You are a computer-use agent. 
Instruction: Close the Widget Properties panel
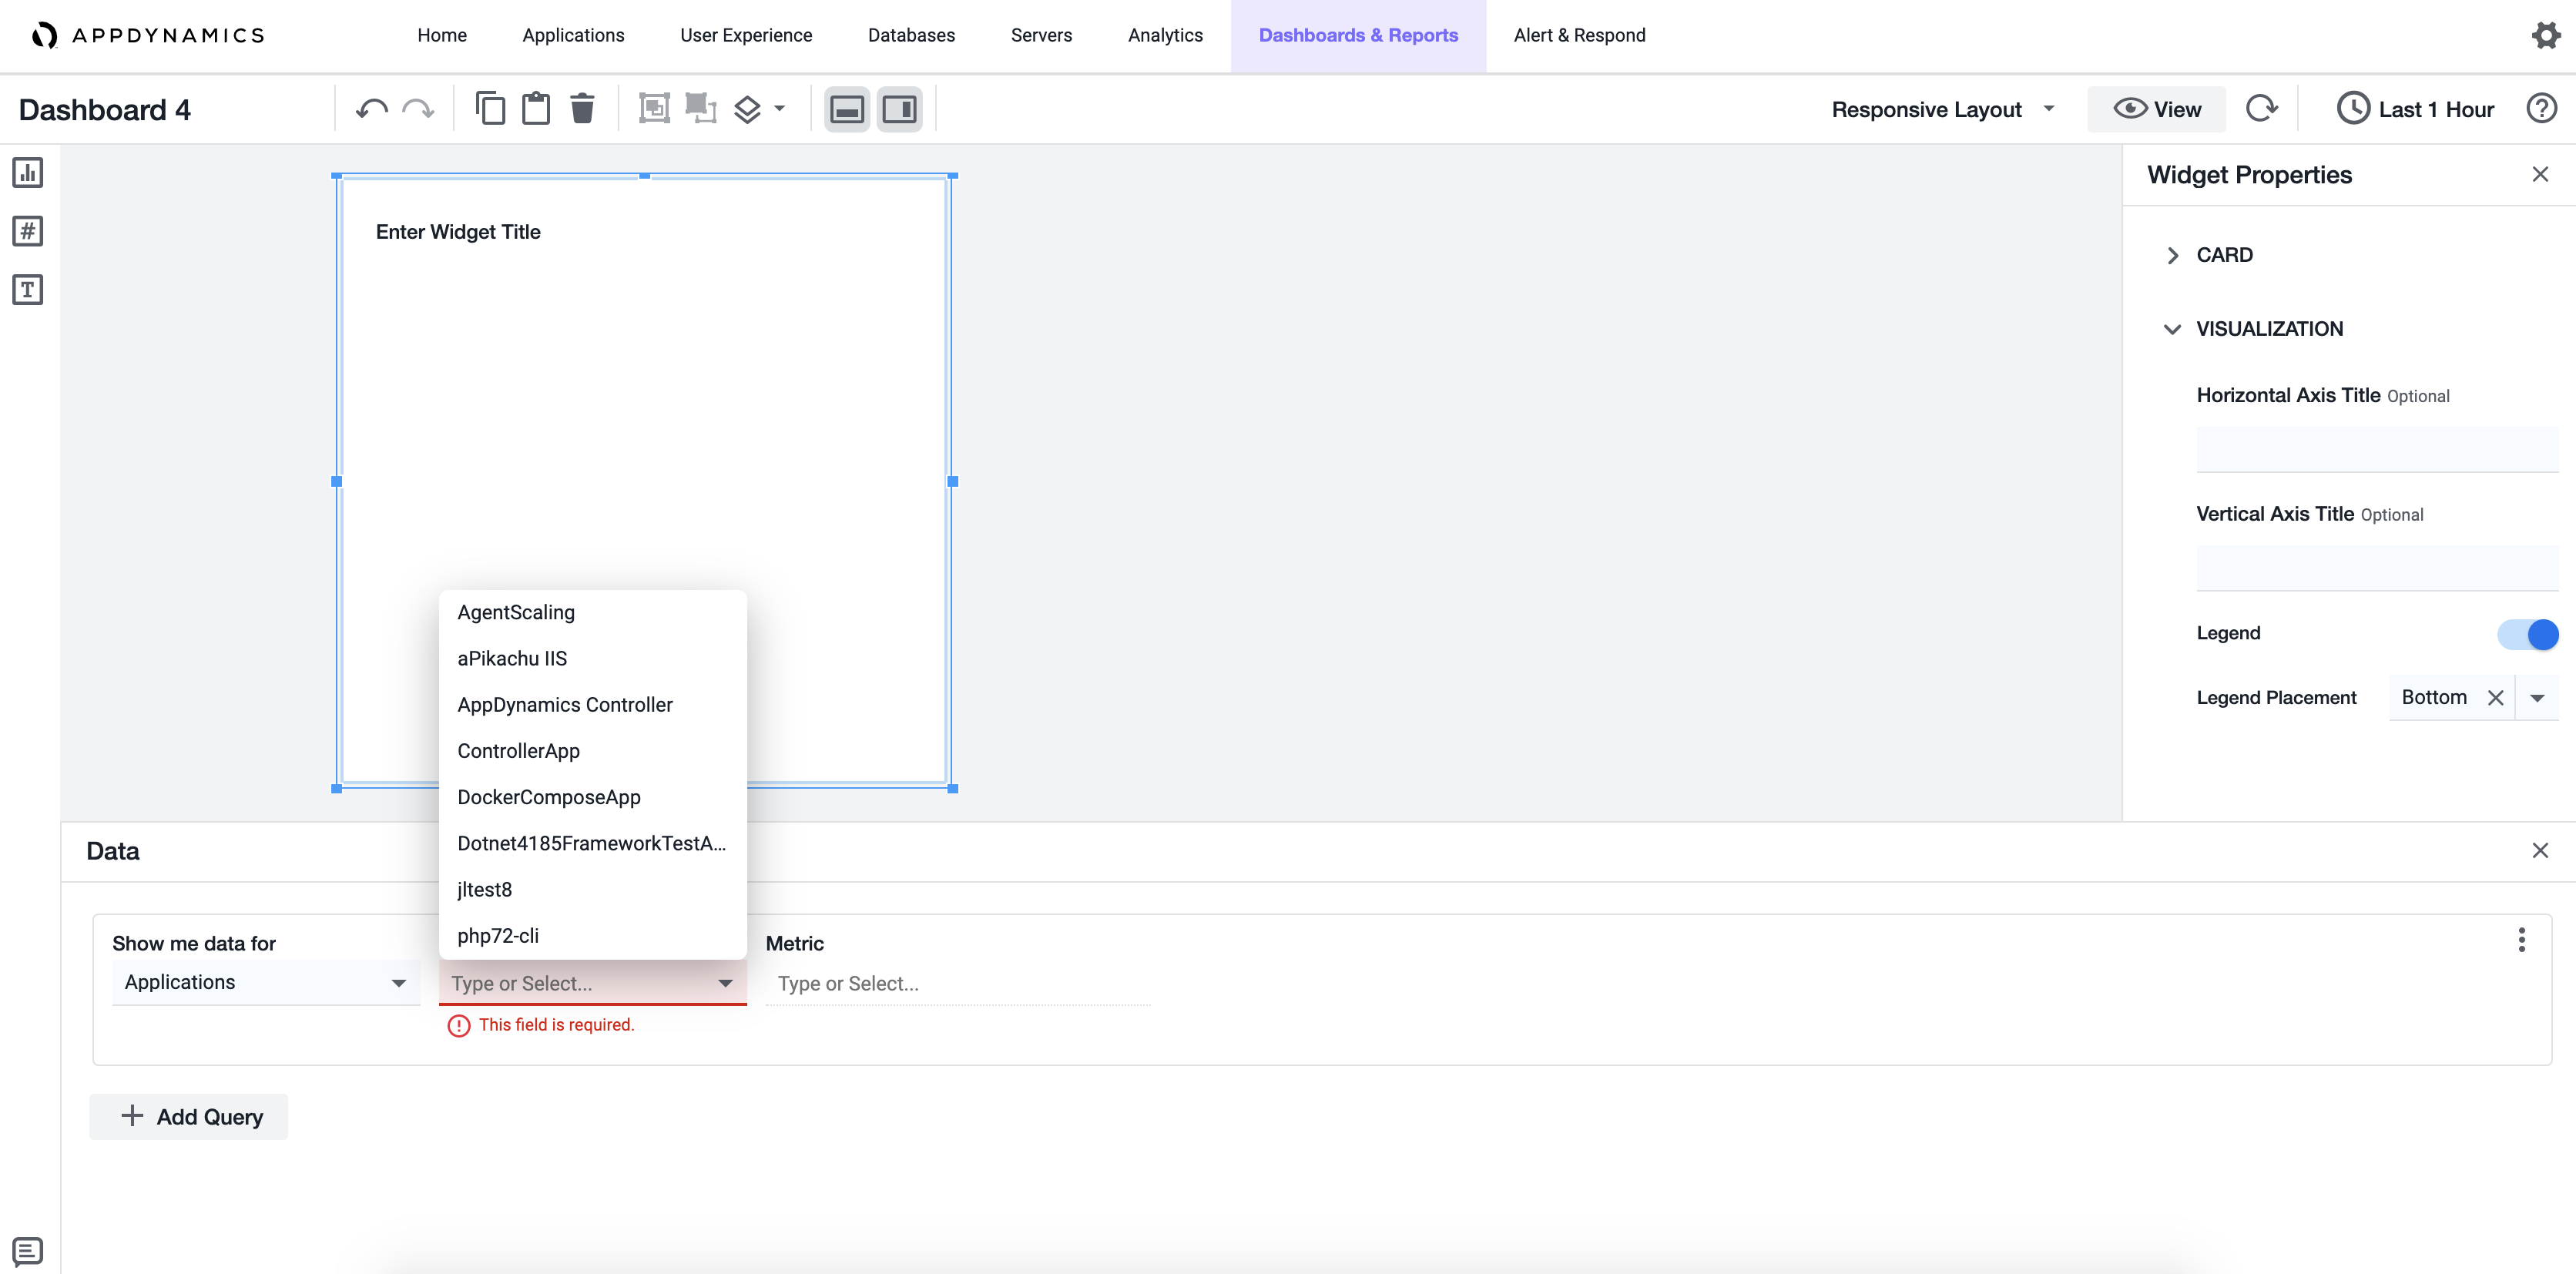tap(2540, 175)
